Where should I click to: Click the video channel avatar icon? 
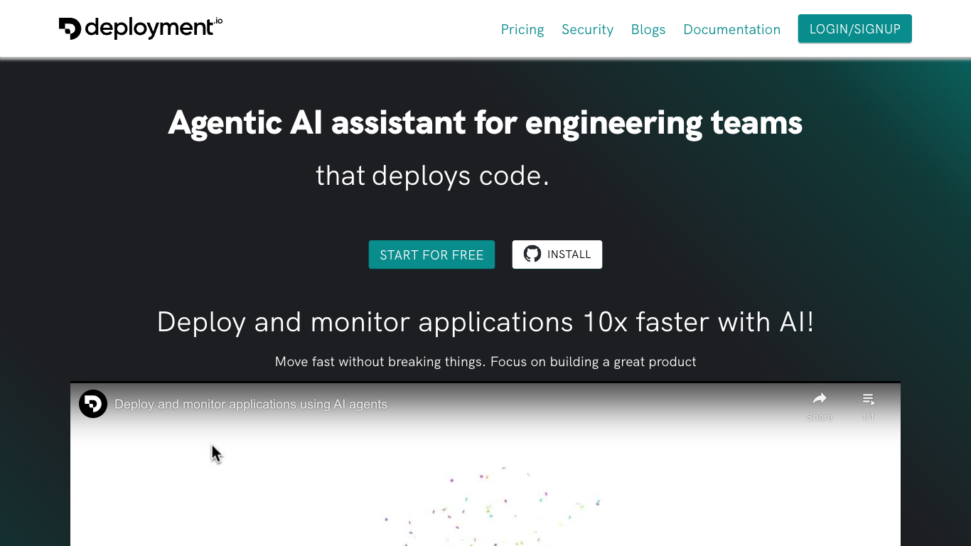93,404
